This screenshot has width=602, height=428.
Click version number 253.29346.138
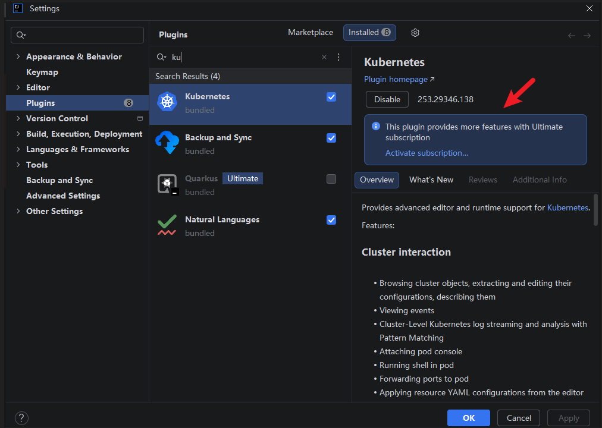tap(446, 99)
